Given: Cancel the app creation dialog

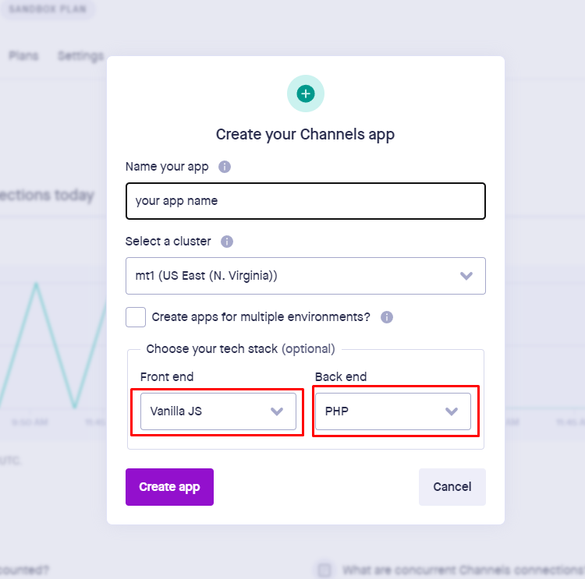Looking at the screenshot, I should tap(452, 487).
